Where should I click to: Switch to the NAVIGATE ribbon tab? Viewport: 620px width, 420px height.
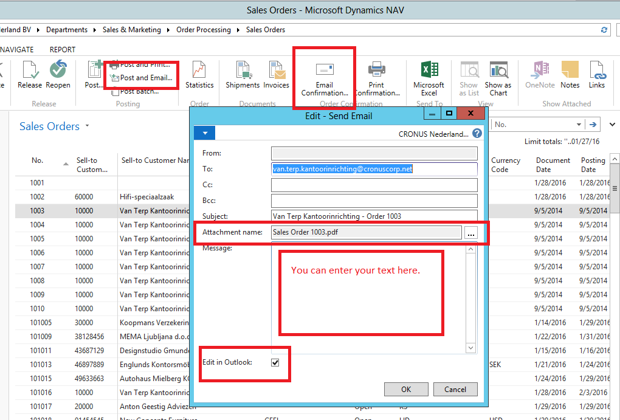[x=16, y=50]
